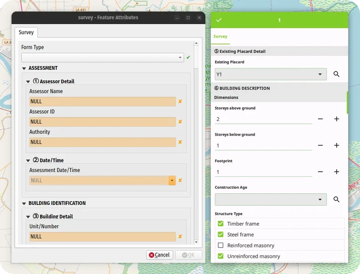The height and width of the screenshot is (274, 360).
Task: Click the Cancel button
Action: pos(159,255)
